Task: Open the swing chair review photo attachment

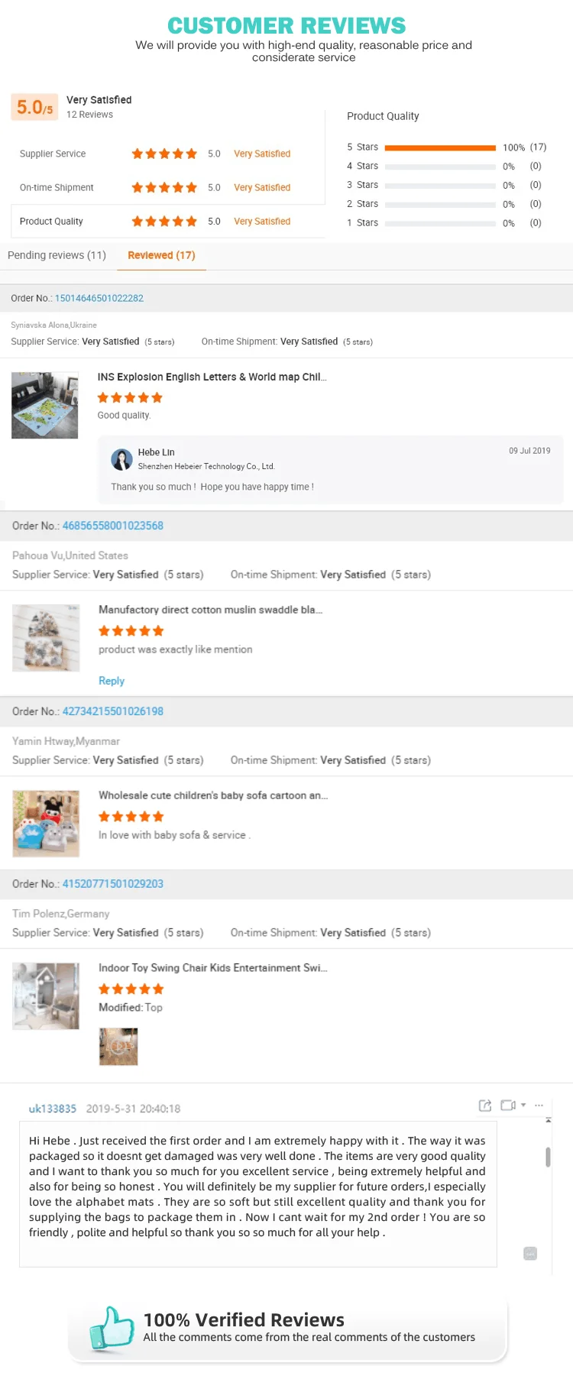Action: pos(118,1047)
